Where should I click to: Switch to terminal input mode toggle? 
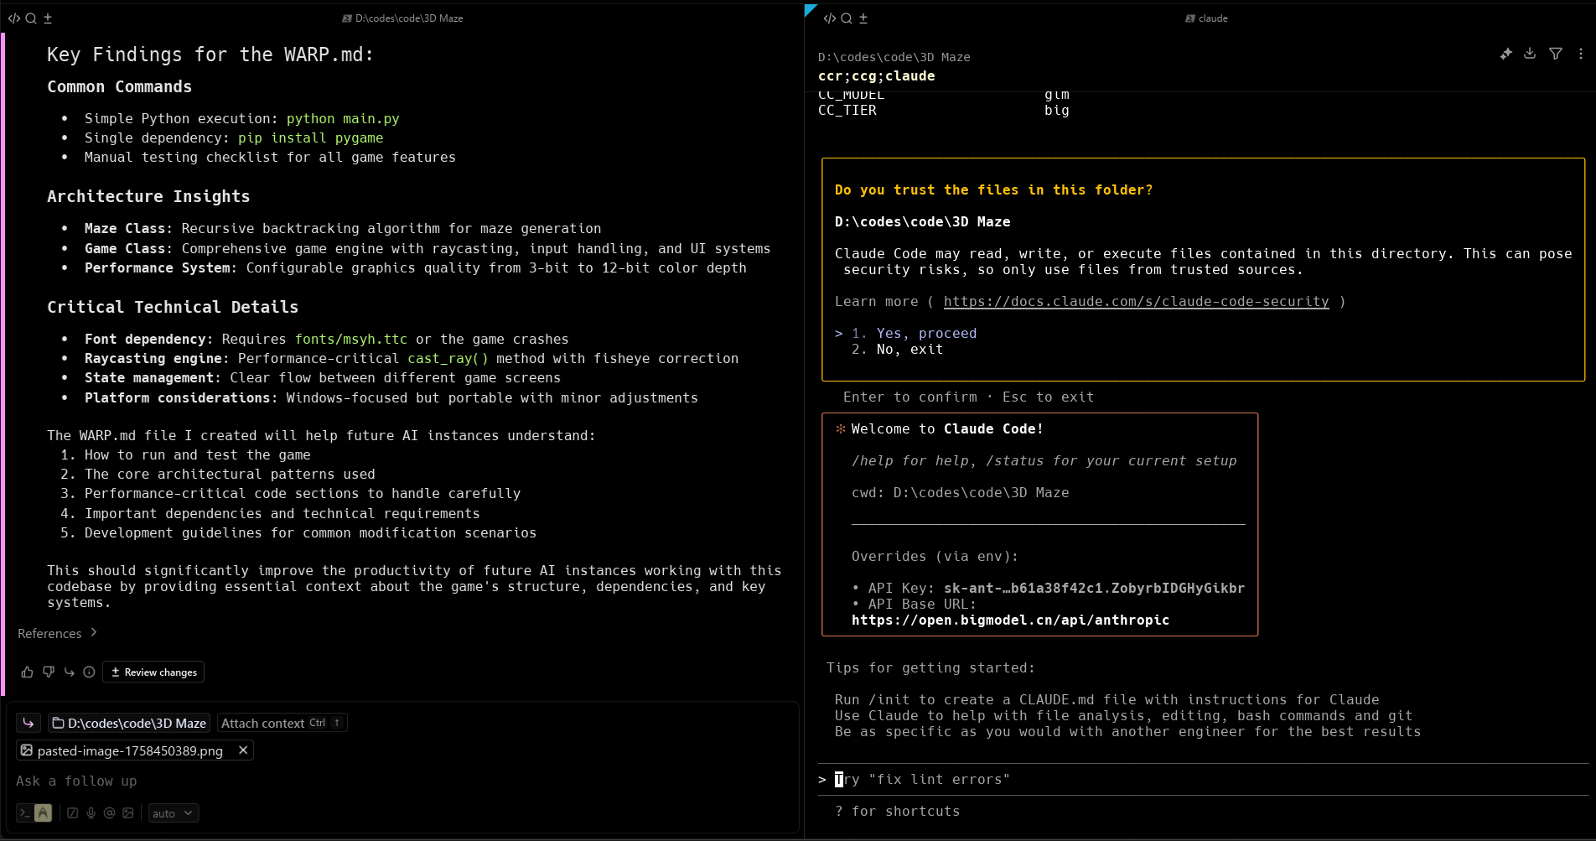tap(25, 813)
